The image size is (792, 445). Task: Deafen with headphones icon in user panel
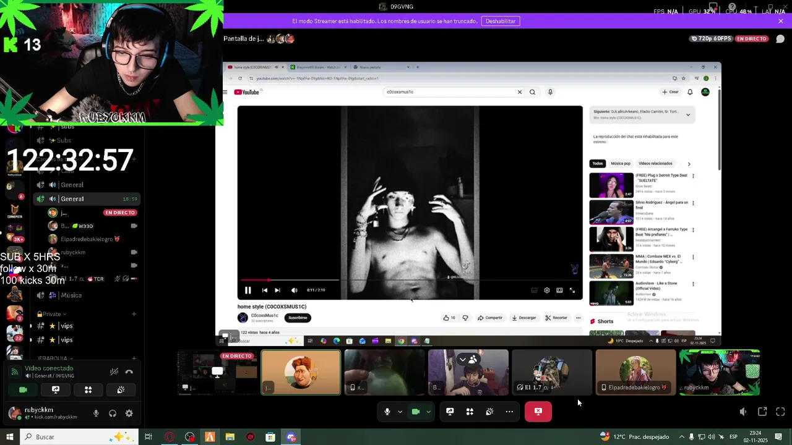[x=113, y=413]
